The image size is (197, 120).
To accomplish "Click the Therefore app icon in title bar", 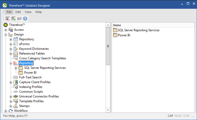I will tap(5, 5).
